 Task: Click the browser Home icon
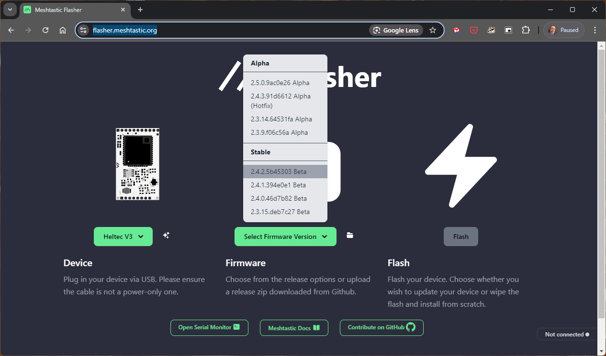pos(63,30)
